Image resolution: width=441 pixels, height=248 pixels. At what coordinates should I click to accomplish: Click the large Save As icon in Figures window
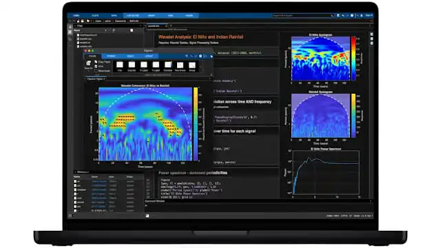88,63
